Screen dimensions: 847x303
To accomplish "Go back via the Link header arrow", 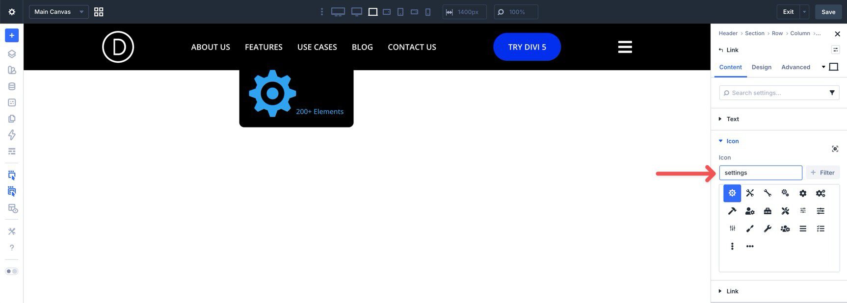I will [x=721, y=50].
